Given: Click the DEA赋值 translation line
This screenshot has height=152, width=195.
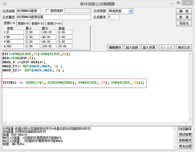Looking at the screenshot, I should (x=24, y=132).
